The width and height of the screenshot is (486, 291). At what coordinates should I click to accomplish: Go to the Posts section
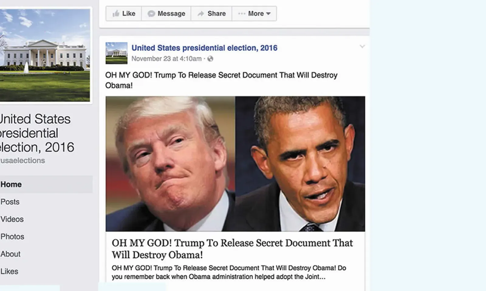10,202
